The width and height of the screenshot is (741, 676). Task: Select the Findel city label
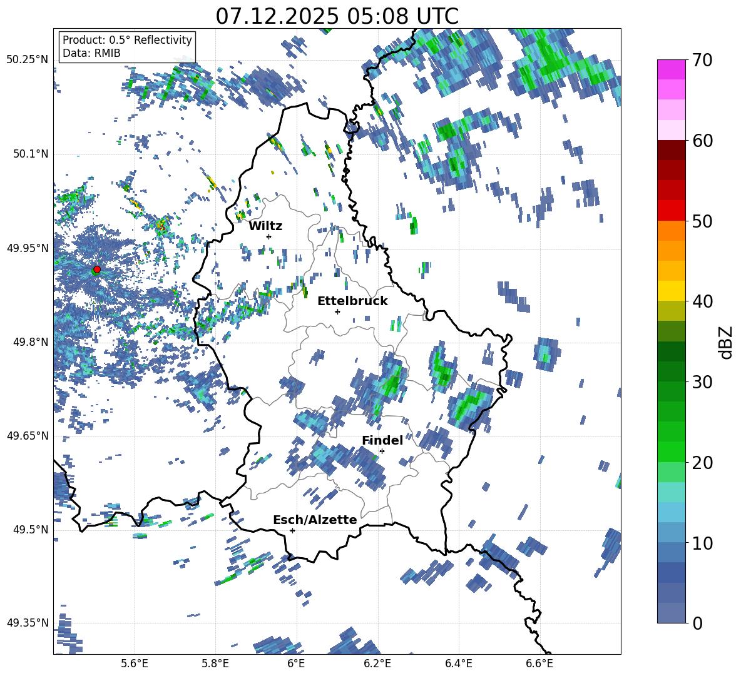[382, 440]
